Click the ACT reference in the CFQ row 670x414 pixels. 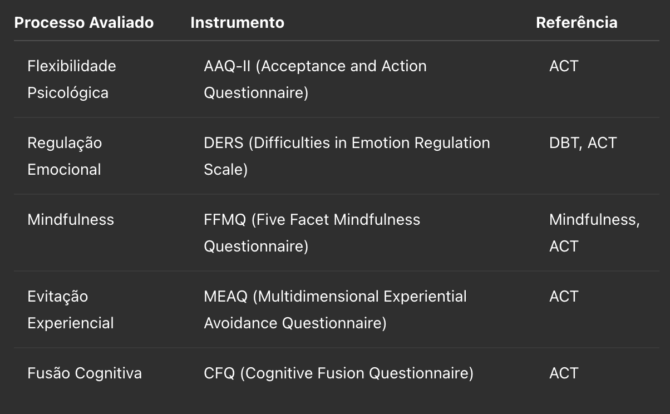[x=564, y=373]
